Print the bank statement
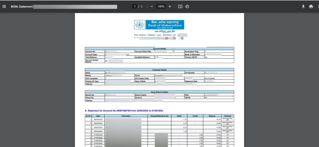Viewport: 319px width, 147px height. point(311,6)
